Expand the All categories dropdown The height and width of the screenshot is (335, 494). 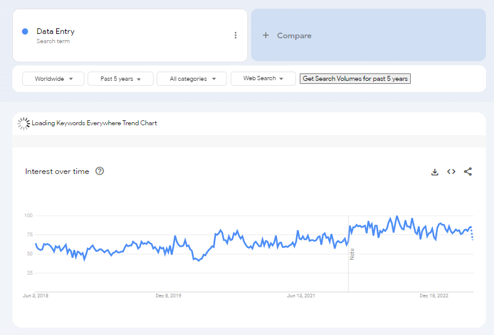[x=193, y=79]
